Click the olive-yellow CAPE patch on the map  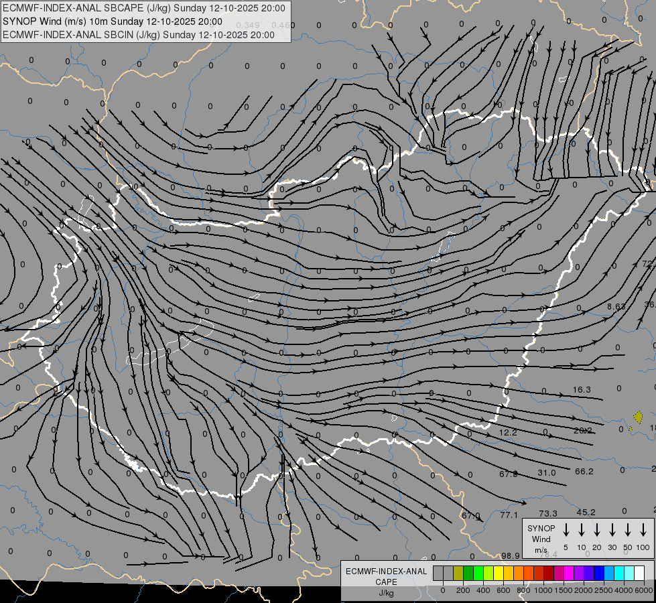[638, 417]
